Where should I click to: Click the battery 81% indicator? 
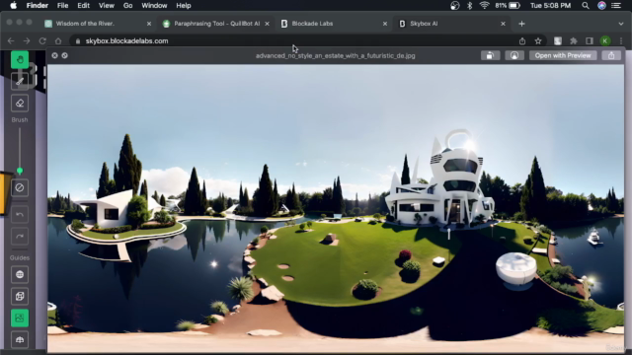pos(508,6)
